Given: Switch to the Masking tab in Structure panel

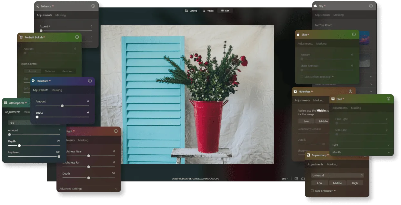Looking at the screenshot, I should [x=57, y=90].
